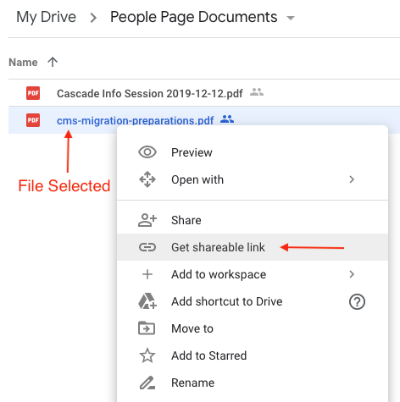The height and width of the screenshot is (402, 400).
Task: Select Share in the context menu
Action: click(x=253, y=220)
